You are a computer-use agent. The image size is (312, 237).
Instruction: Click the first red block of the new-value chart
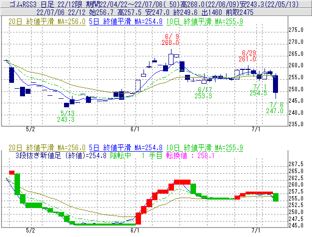click(11, 173)
